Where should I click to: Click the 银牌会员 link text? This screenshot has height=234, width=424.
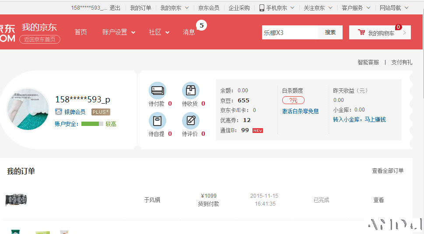[75, 112]
